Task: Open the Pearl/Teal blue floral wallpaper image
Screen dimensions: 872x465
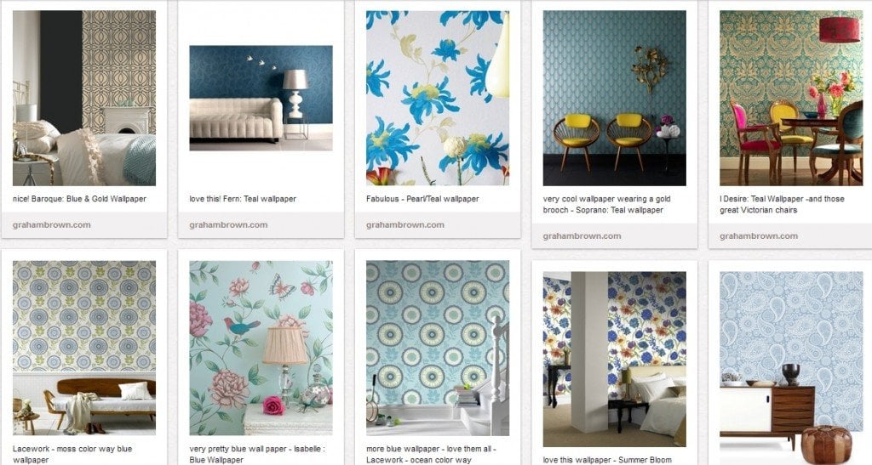Action: point(438,99)
